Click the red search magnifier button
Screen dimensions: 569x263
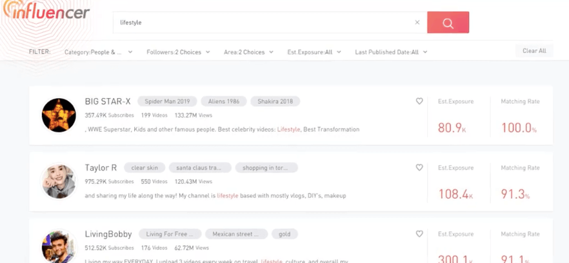448,23
